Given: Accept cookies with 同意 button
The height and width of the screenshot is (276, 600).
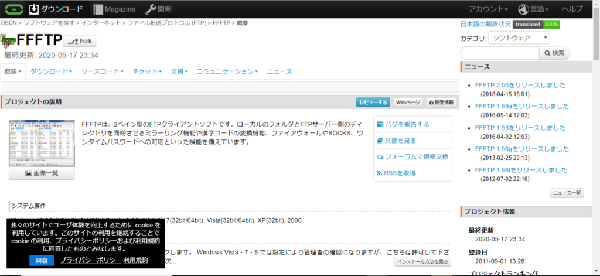Looking at the screenshot, I should tap(42, 261).
